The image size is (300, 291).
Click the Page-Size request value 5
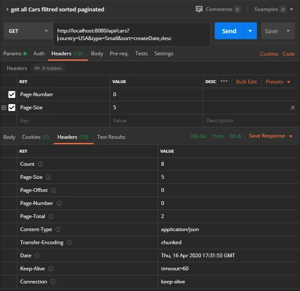[x=115, y=108]
